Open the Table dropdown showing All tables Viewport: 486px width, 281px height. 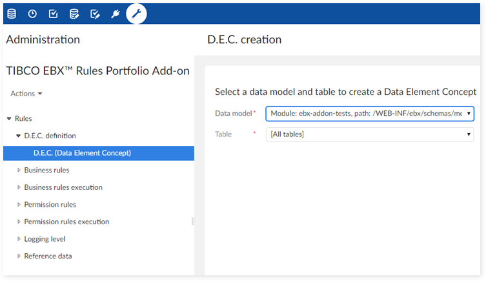pyautogui.click(x=370, y=134)
